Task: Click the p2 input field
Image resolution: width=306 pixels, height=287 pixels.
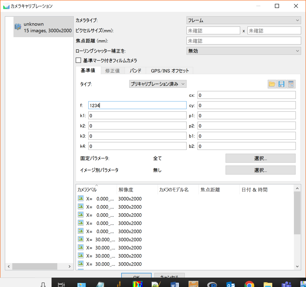Action: (x=247, y=126)
